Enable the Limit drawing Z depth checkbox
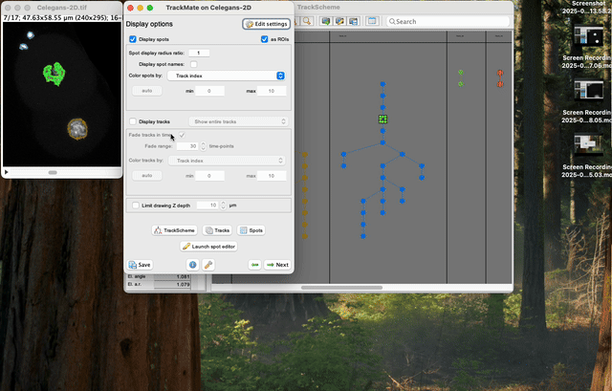Image resolution: width=612 pixels, height=391 pixels. click(136, 206)
